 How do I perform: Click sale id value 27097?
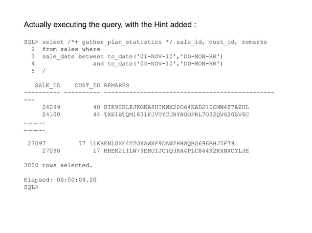click(37, 143)
